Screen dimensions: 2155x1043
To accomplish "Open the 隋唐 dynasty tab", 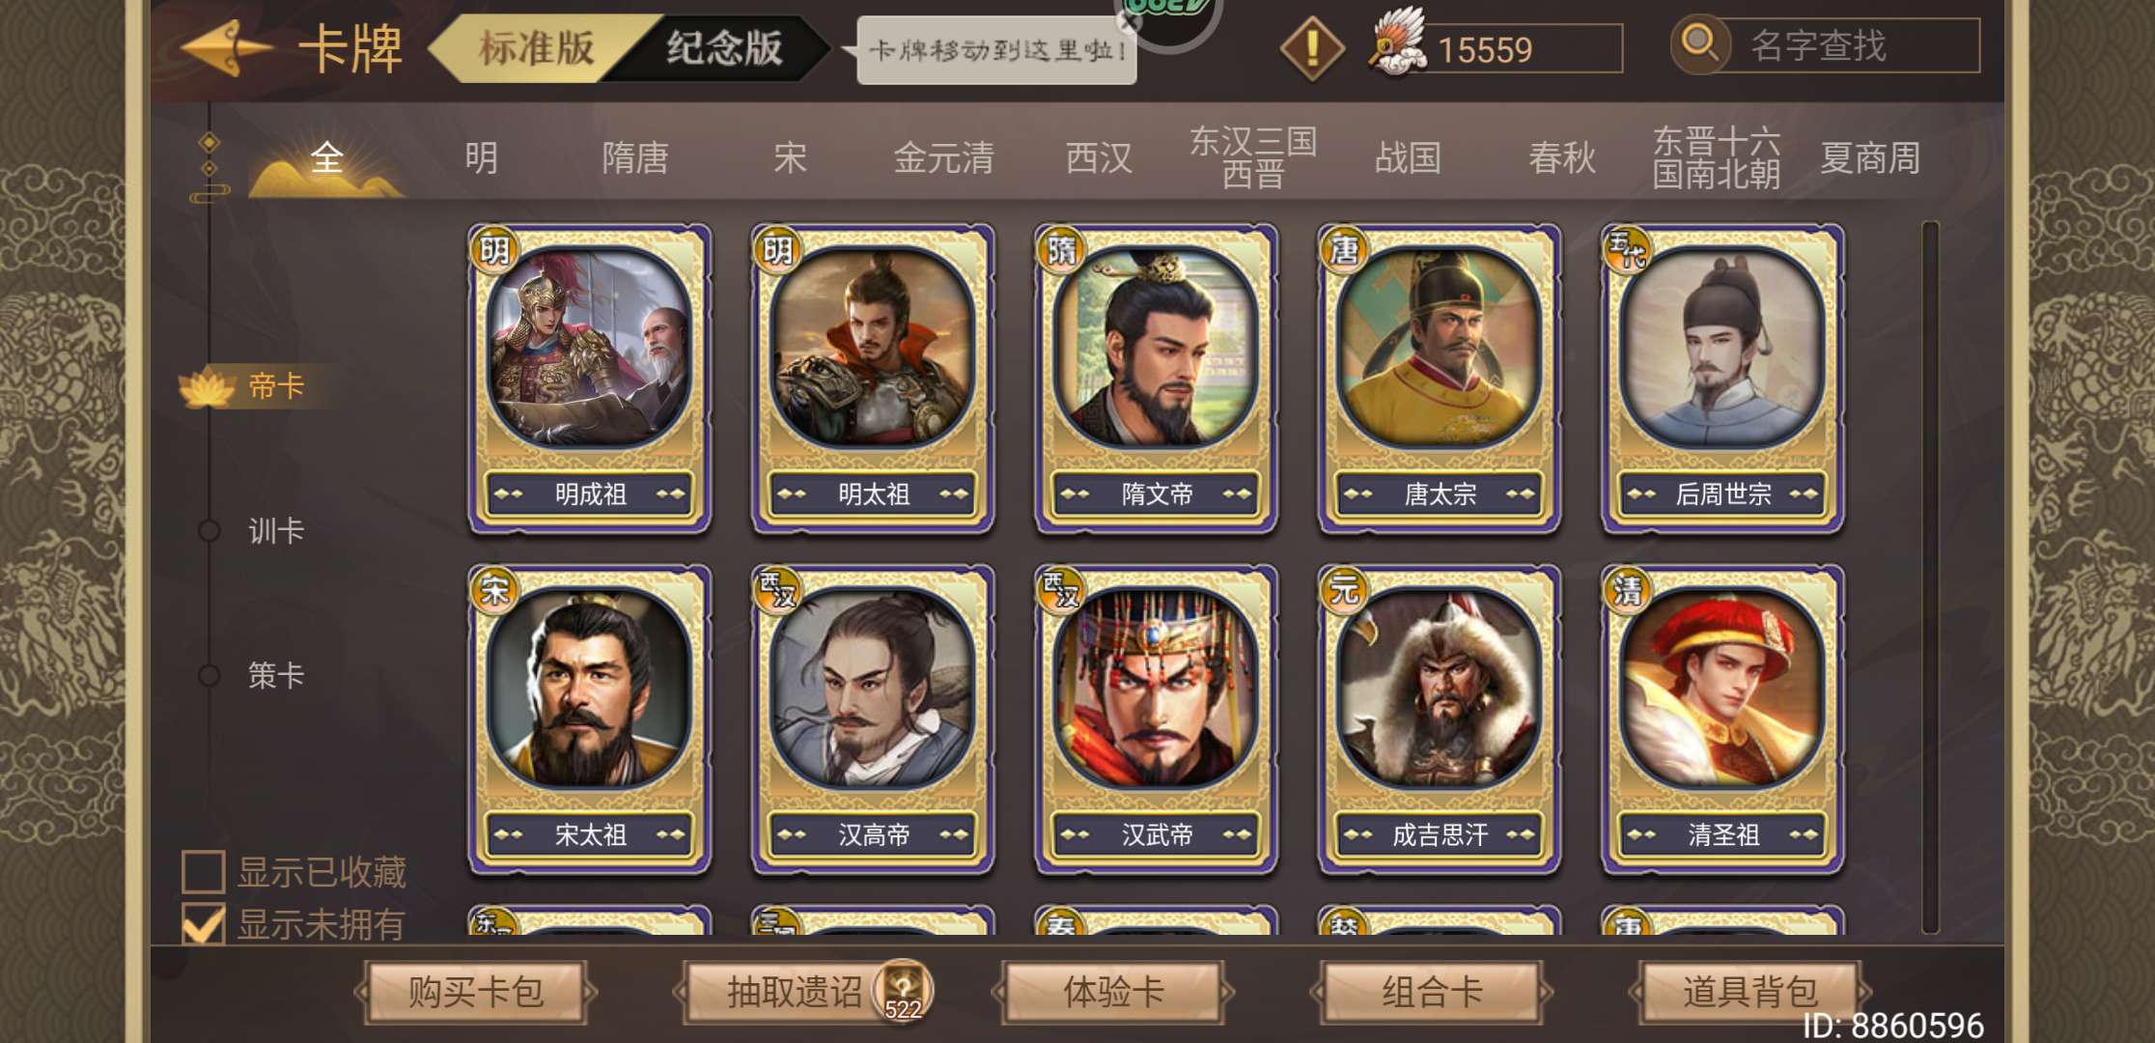I will [x=634, y=157].
